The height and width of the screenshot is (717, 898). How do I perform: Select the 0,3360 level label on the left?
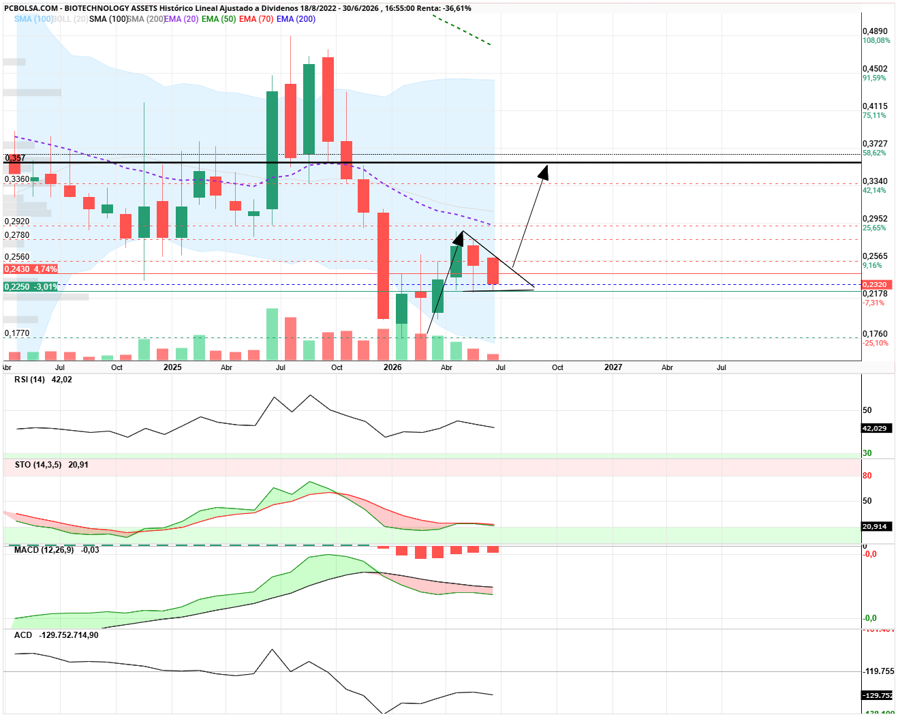click(x=17, y=179)
